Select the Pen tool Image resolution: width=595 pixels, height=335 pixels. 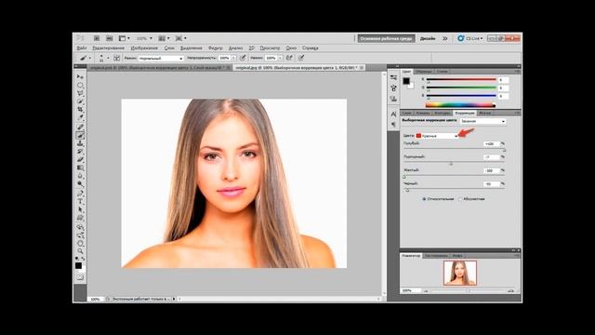coord(80,194)
